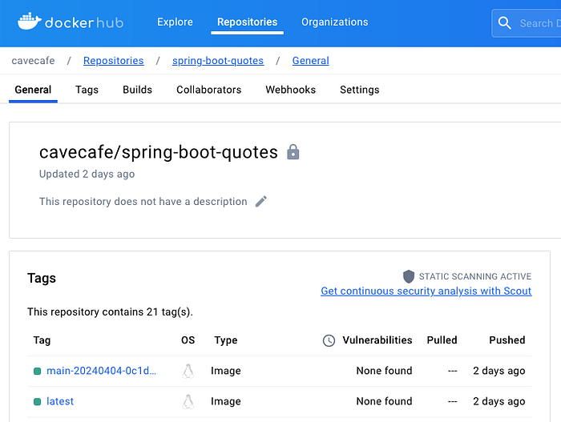Click the search magnifier icon

505,23
